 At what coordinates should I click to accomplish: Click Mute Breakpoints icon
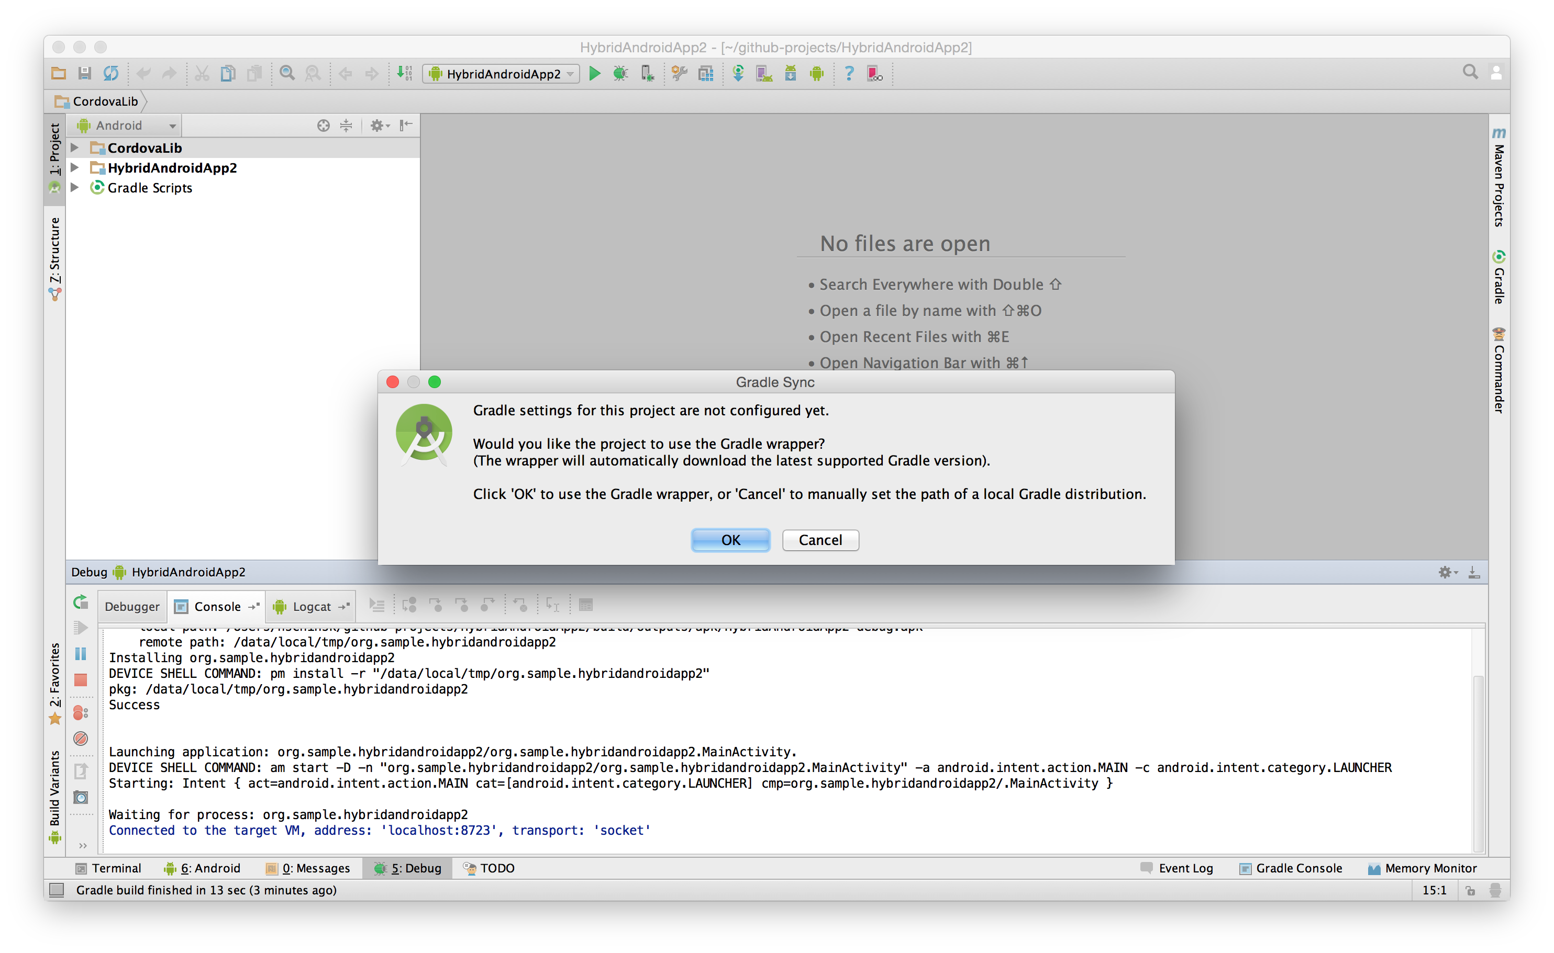81,739
